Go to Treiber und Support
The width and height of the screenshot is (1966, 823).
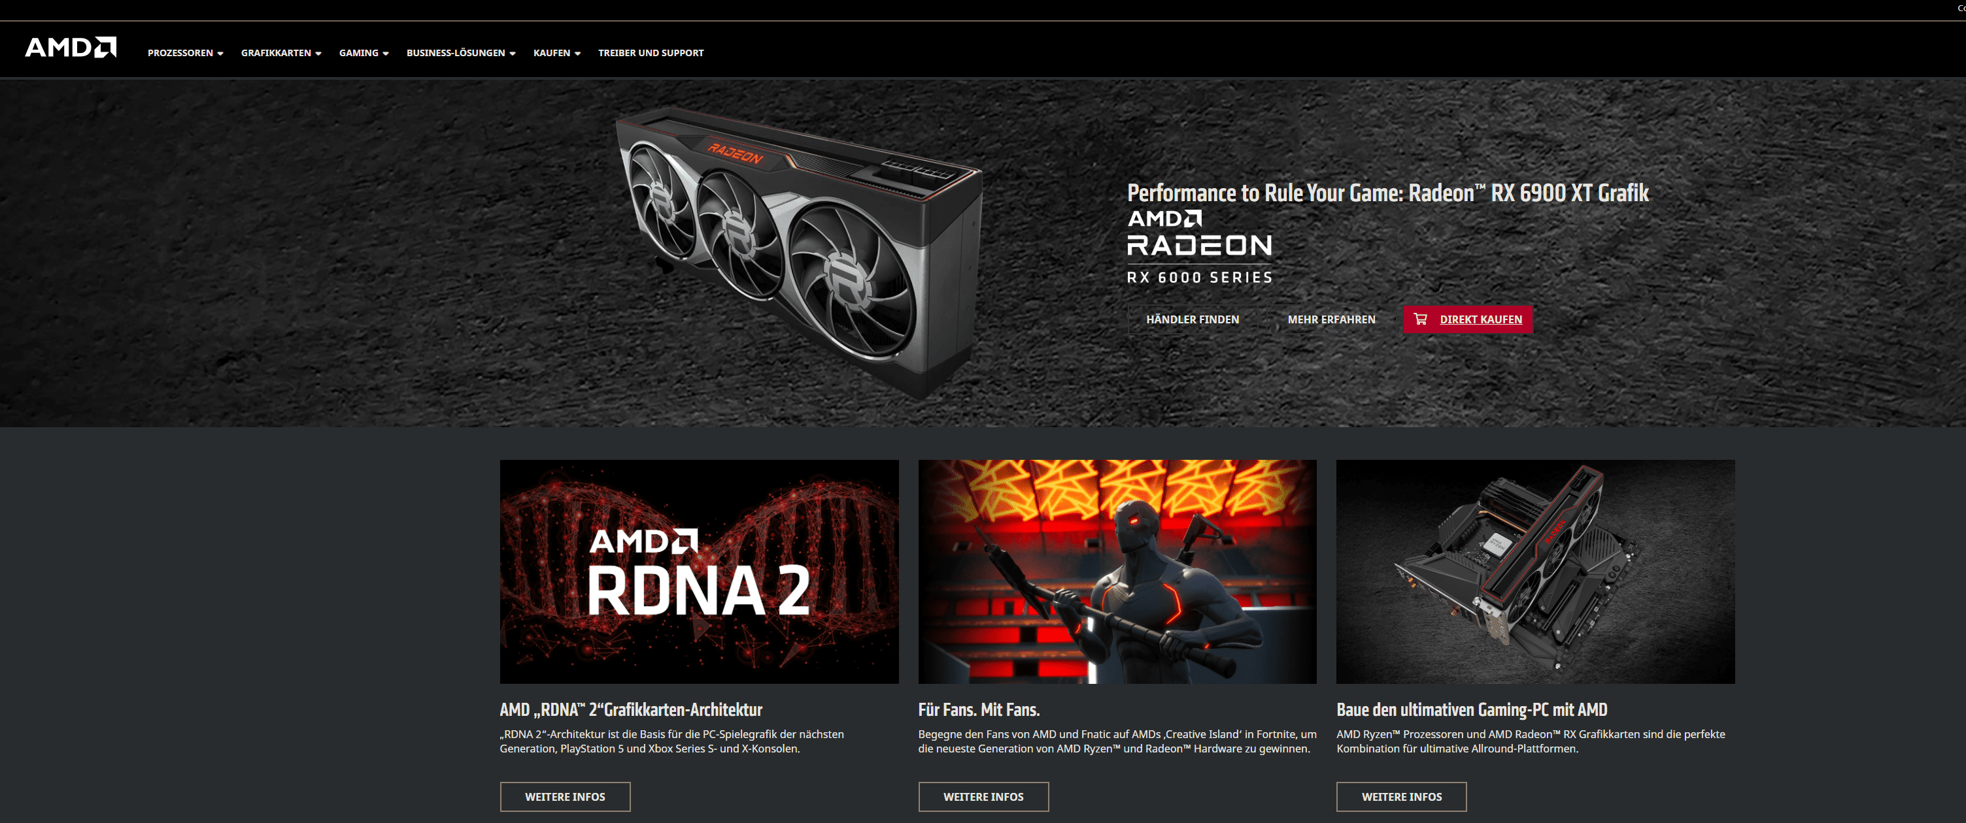tap(651, 53)
